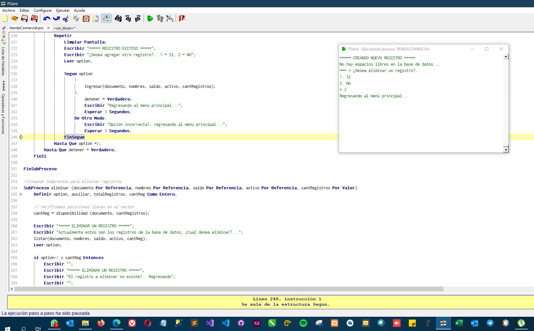Open a file with the folder icon
This screenshot has width=534, height=331.
[15, 19]
